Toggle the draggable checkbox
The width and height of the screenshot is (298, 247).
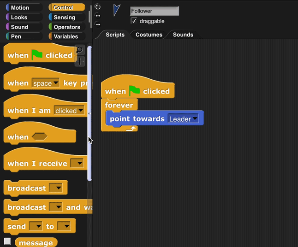134,21
